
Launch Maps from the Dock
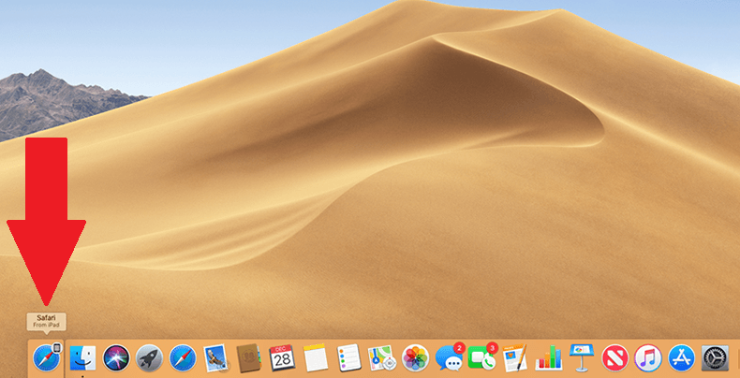click(381, 358)
